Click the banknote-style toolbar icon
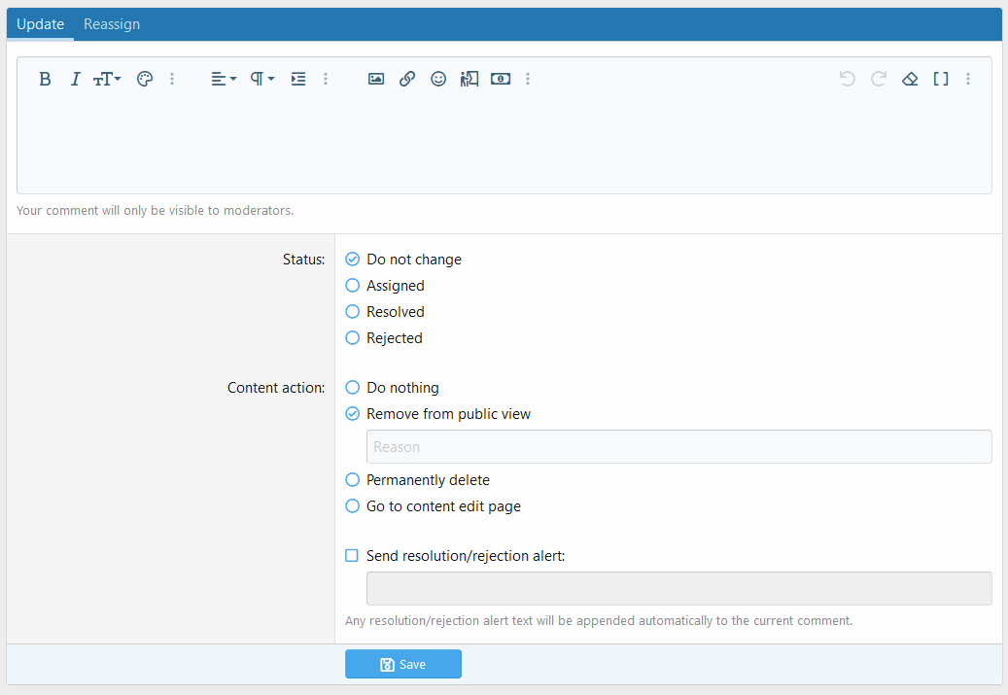Viewport: 1008px width, 695px height. coord(501,79)
